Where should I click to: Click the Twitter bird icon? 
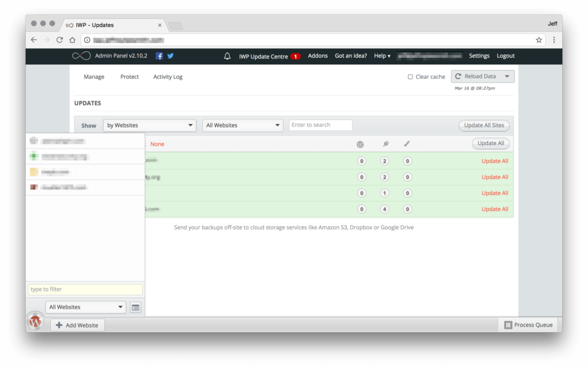pos(171,56)
